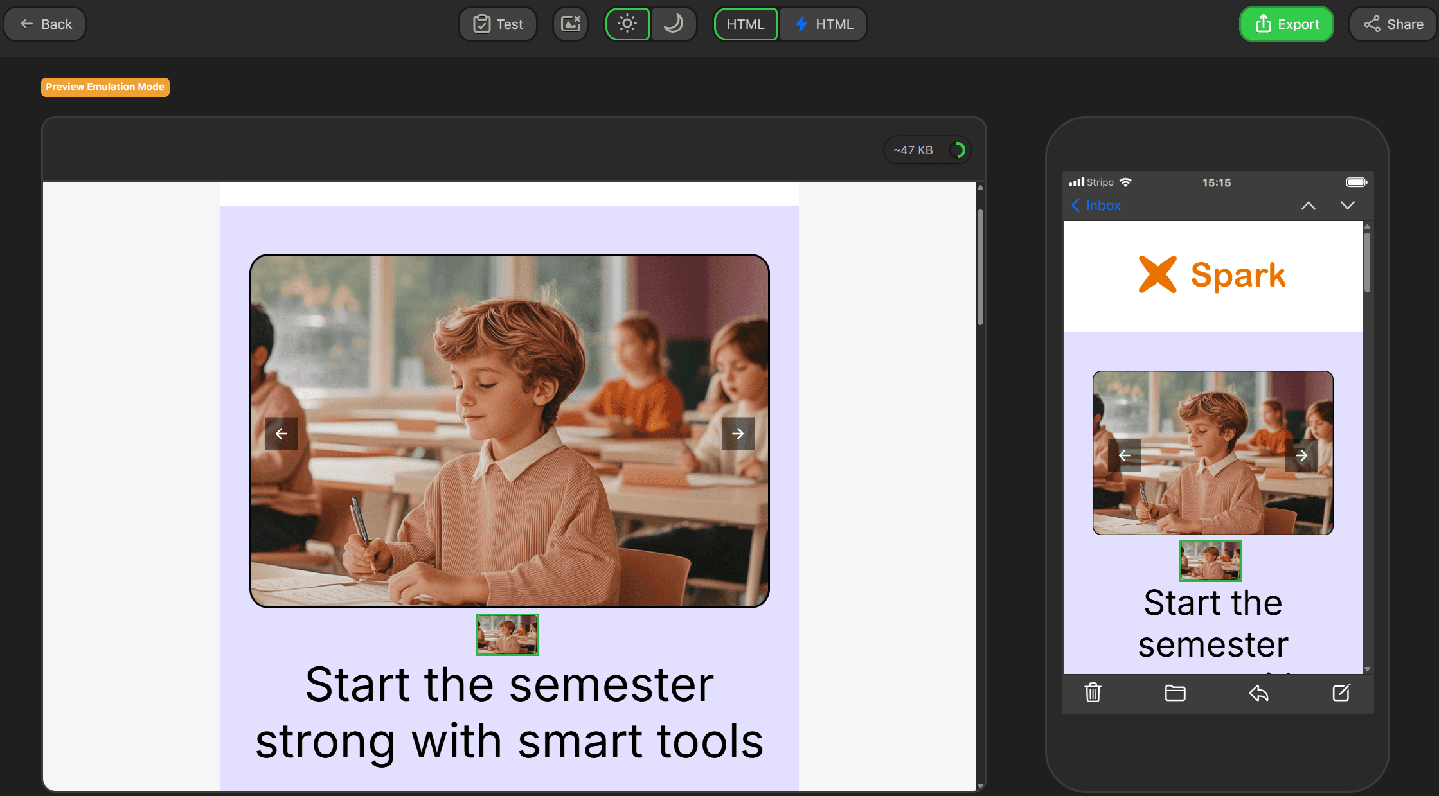Image resolution: width=1439 pixels, height=796 pixels.
Task: Select the dark mode moon icon
Action: 674,24
